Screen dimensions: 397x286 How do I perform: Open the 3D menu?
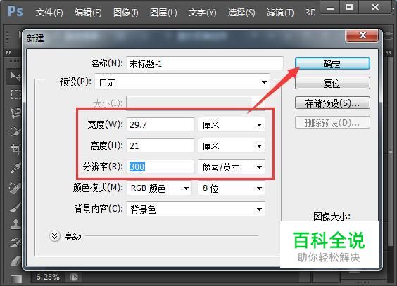(310, 13)
